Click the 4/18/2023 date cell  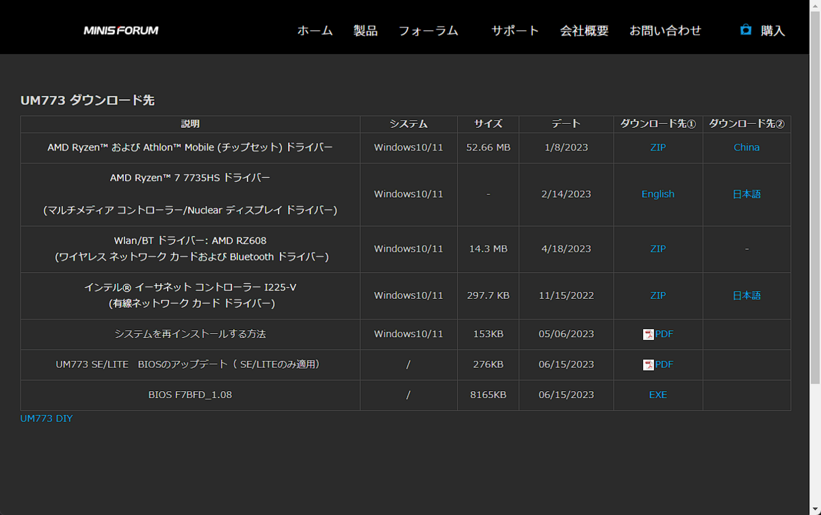coord(566,249)
